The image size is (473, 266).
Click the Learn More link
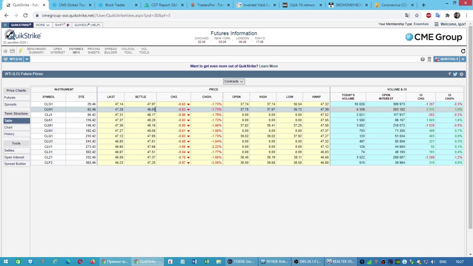click(x=268, y=66)
